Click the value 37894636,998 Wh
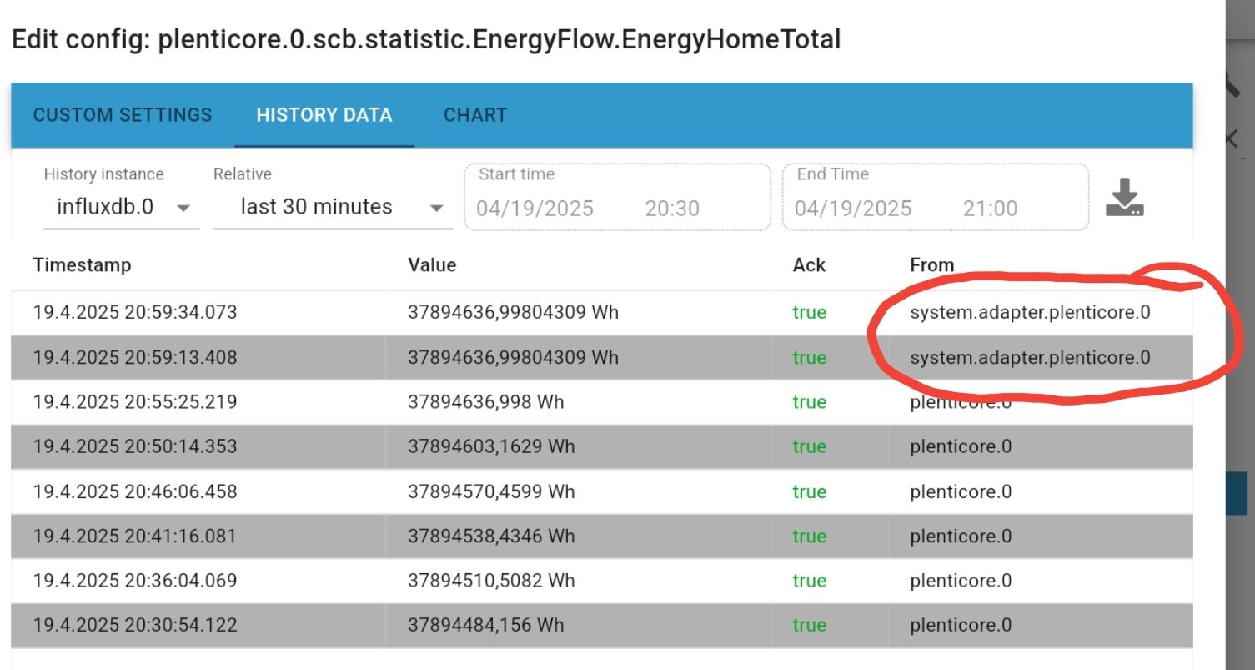 pos(486,402)
